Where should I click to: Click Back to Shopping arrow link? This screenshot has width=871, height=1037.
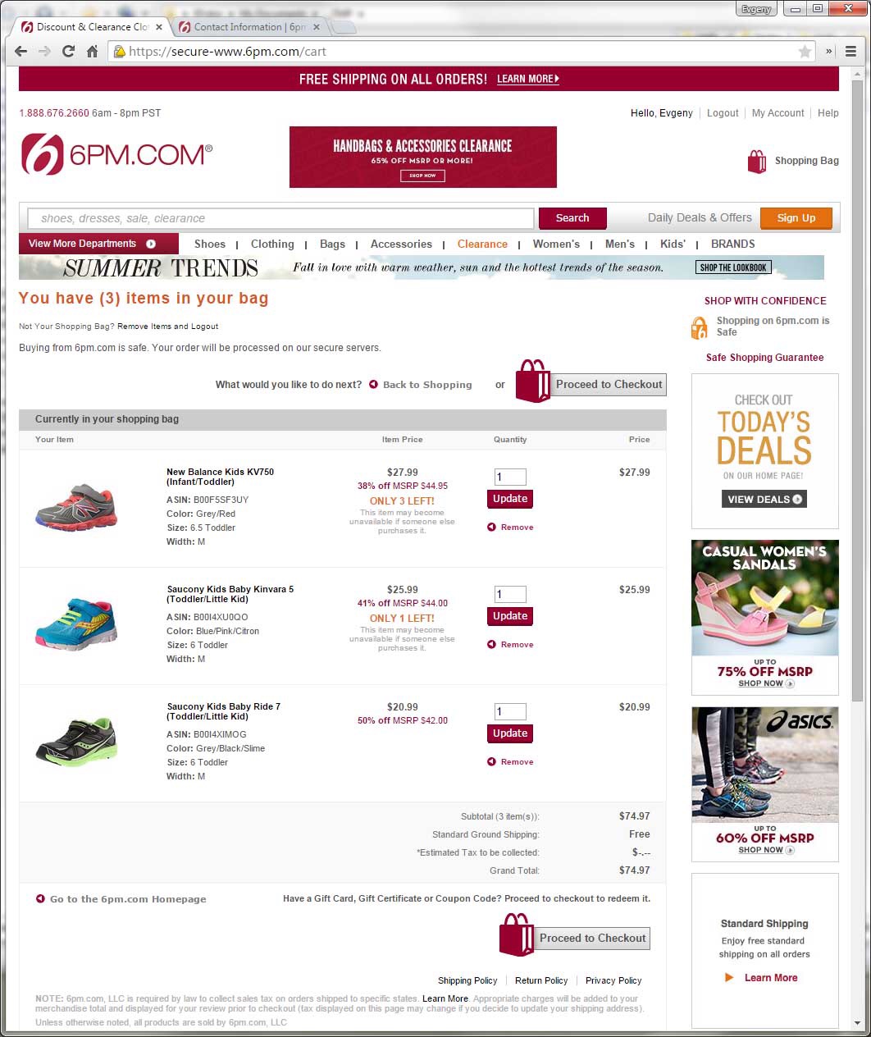[420, 385]
